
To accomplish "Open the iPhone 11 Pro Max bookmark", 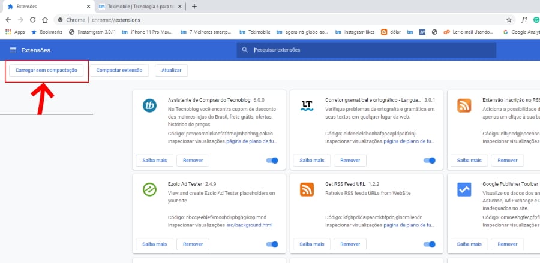I will coord(148,32).
